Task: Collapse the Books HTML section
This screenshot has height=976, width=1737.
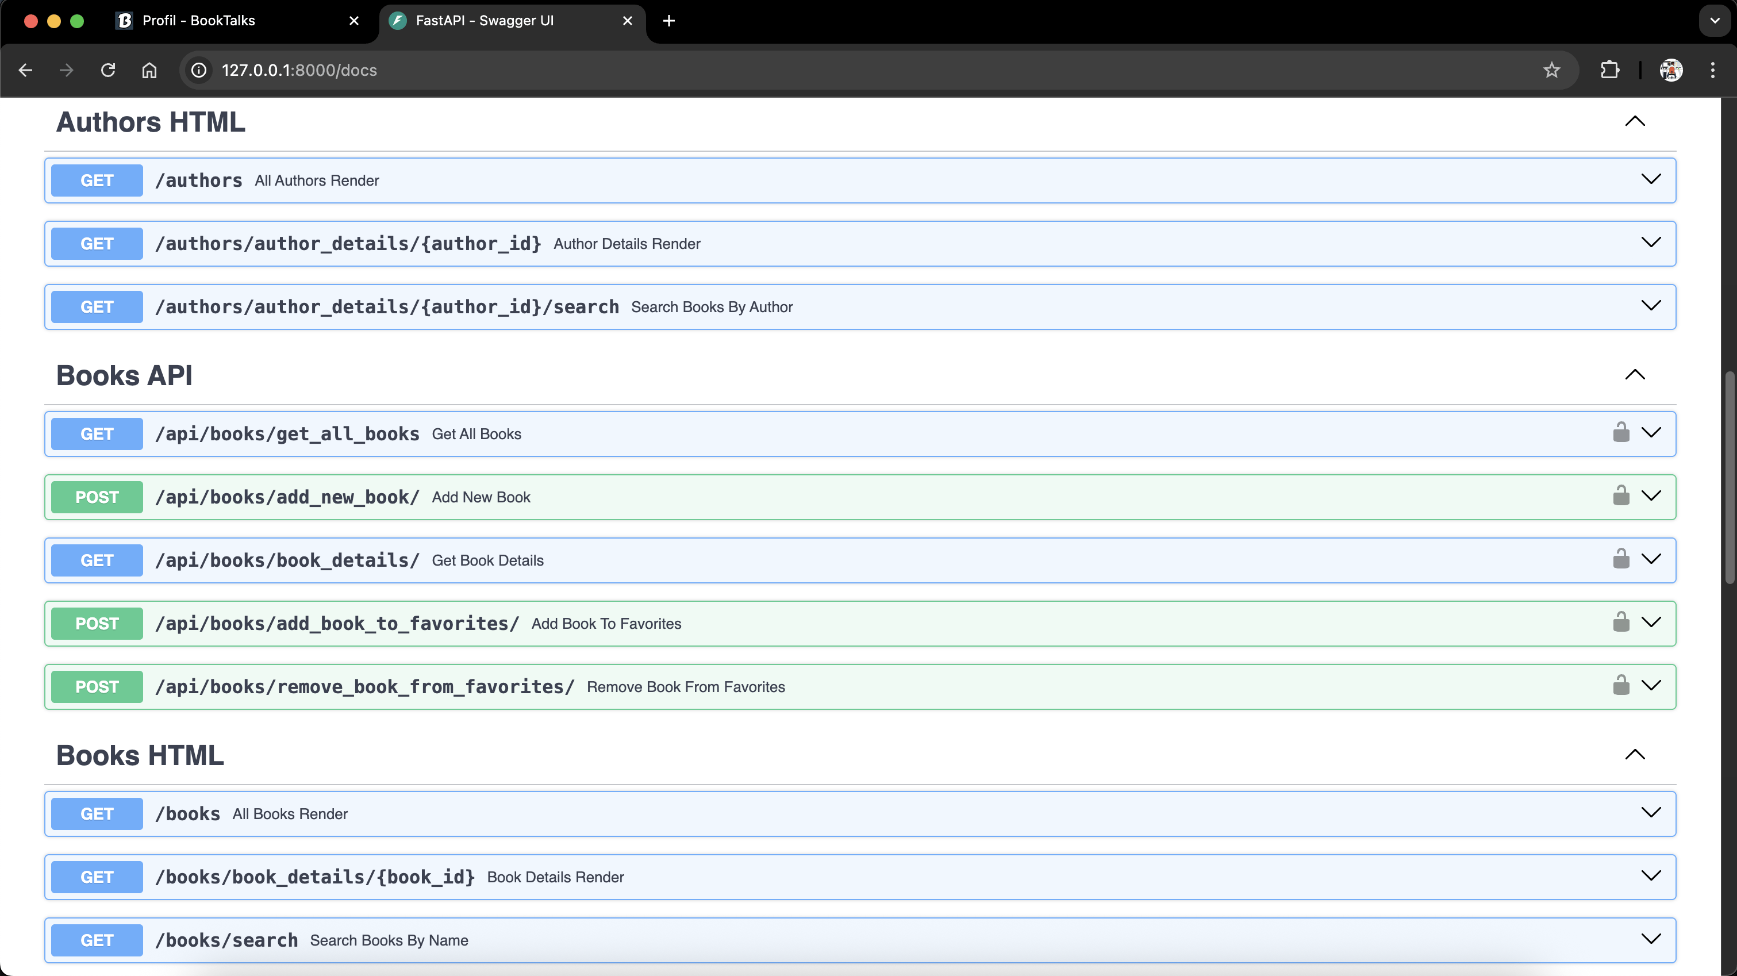Action: (x=1635, y=755)
